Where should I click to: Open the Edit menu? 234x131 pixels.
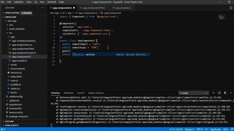click(9, 2)
